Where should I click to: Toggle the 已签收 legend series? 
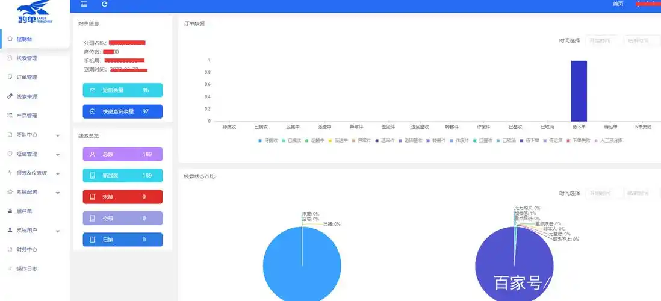click(483, 140)
